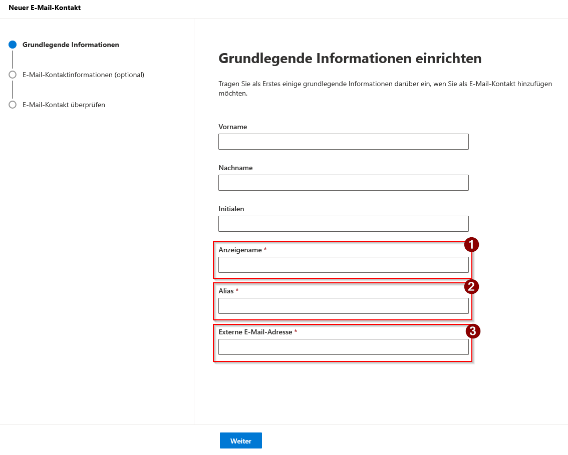The width and height of the screenshot is (568, 455).
Task: Click the red number 3 badge
Action: (x=473, y=331)
